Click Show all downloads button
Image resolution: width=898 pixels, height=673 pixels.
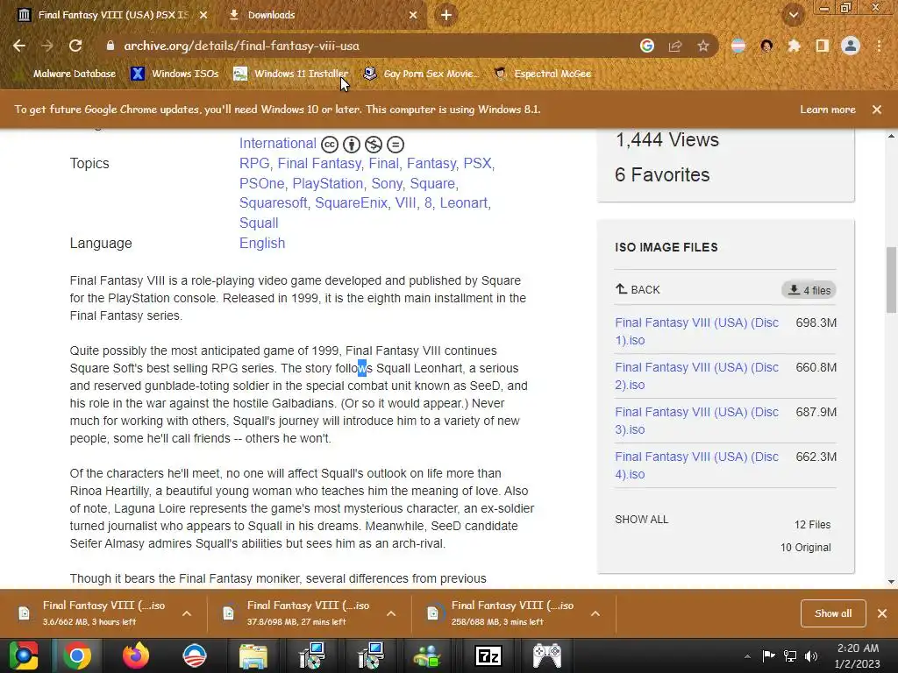[833, 613]
